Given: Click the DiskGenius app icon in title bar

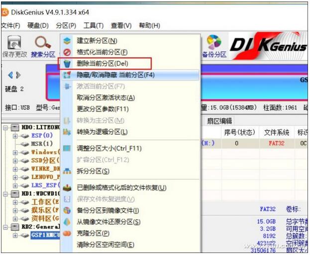Looking at the screenshot, I should click(x=5, y=12).
